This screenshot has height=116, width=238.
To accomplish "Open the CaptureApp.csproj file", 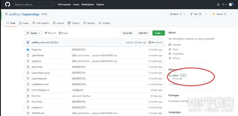I will 41,73.
